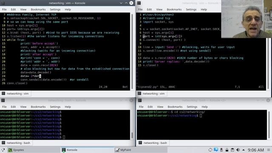Image resolution: width=272 pixels, height=153 pixels.
Task: Click the "s.connect( (host, port) )" line
Action: tap(164, 40)
